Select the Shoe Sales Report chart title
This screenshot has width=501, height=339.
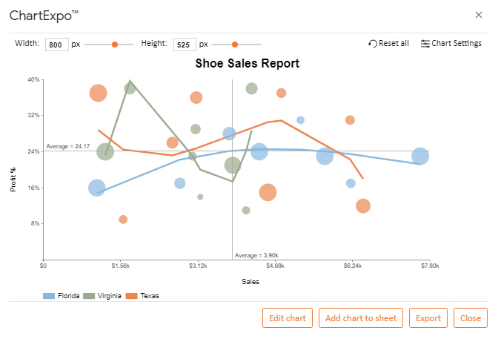[x=248, y=63]
